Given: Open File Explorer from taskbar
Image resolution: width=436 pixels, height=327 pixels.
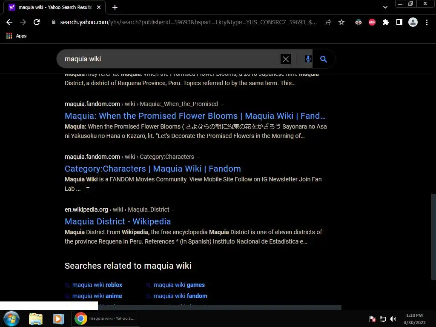Looking at the screenshot, I should (36, 319).
